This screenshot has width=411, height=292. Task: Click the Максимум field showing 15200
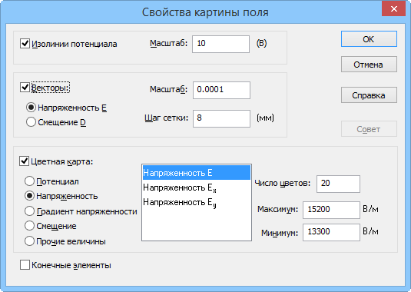(331, 210)
